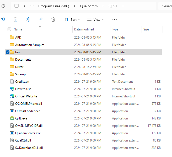The image size is (172, 157).
Task: Click the QPST breadcrumb
Action: coord(113,6)
